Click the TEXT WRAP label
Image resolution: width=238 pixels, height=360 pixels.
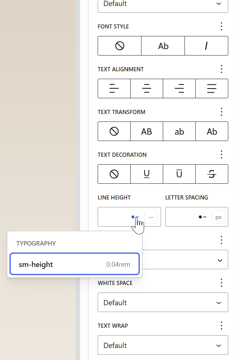pyautogui.click(x=113, y=326)
